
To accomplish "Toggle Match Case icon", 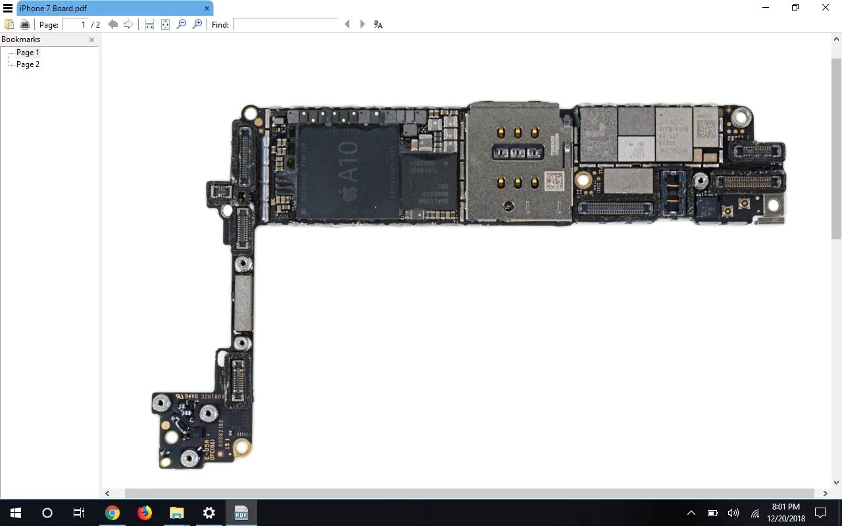I will 378,24.
